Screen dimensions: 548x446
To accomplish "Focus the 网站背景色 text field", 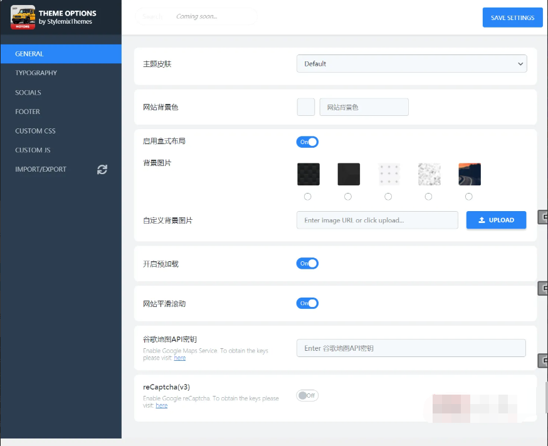I will (364, 107).
